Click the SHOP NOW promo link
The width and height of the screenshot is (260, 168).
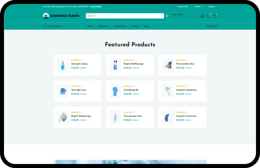click(96, 6)
